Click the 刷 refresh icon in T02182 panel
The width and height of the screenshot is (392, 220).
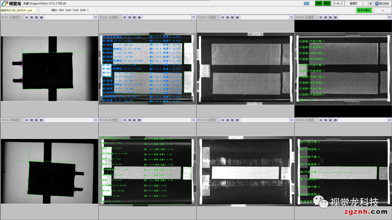130,17
